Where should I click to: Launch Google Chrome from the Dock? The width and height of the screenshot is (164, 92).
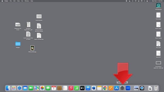[105, 88]
